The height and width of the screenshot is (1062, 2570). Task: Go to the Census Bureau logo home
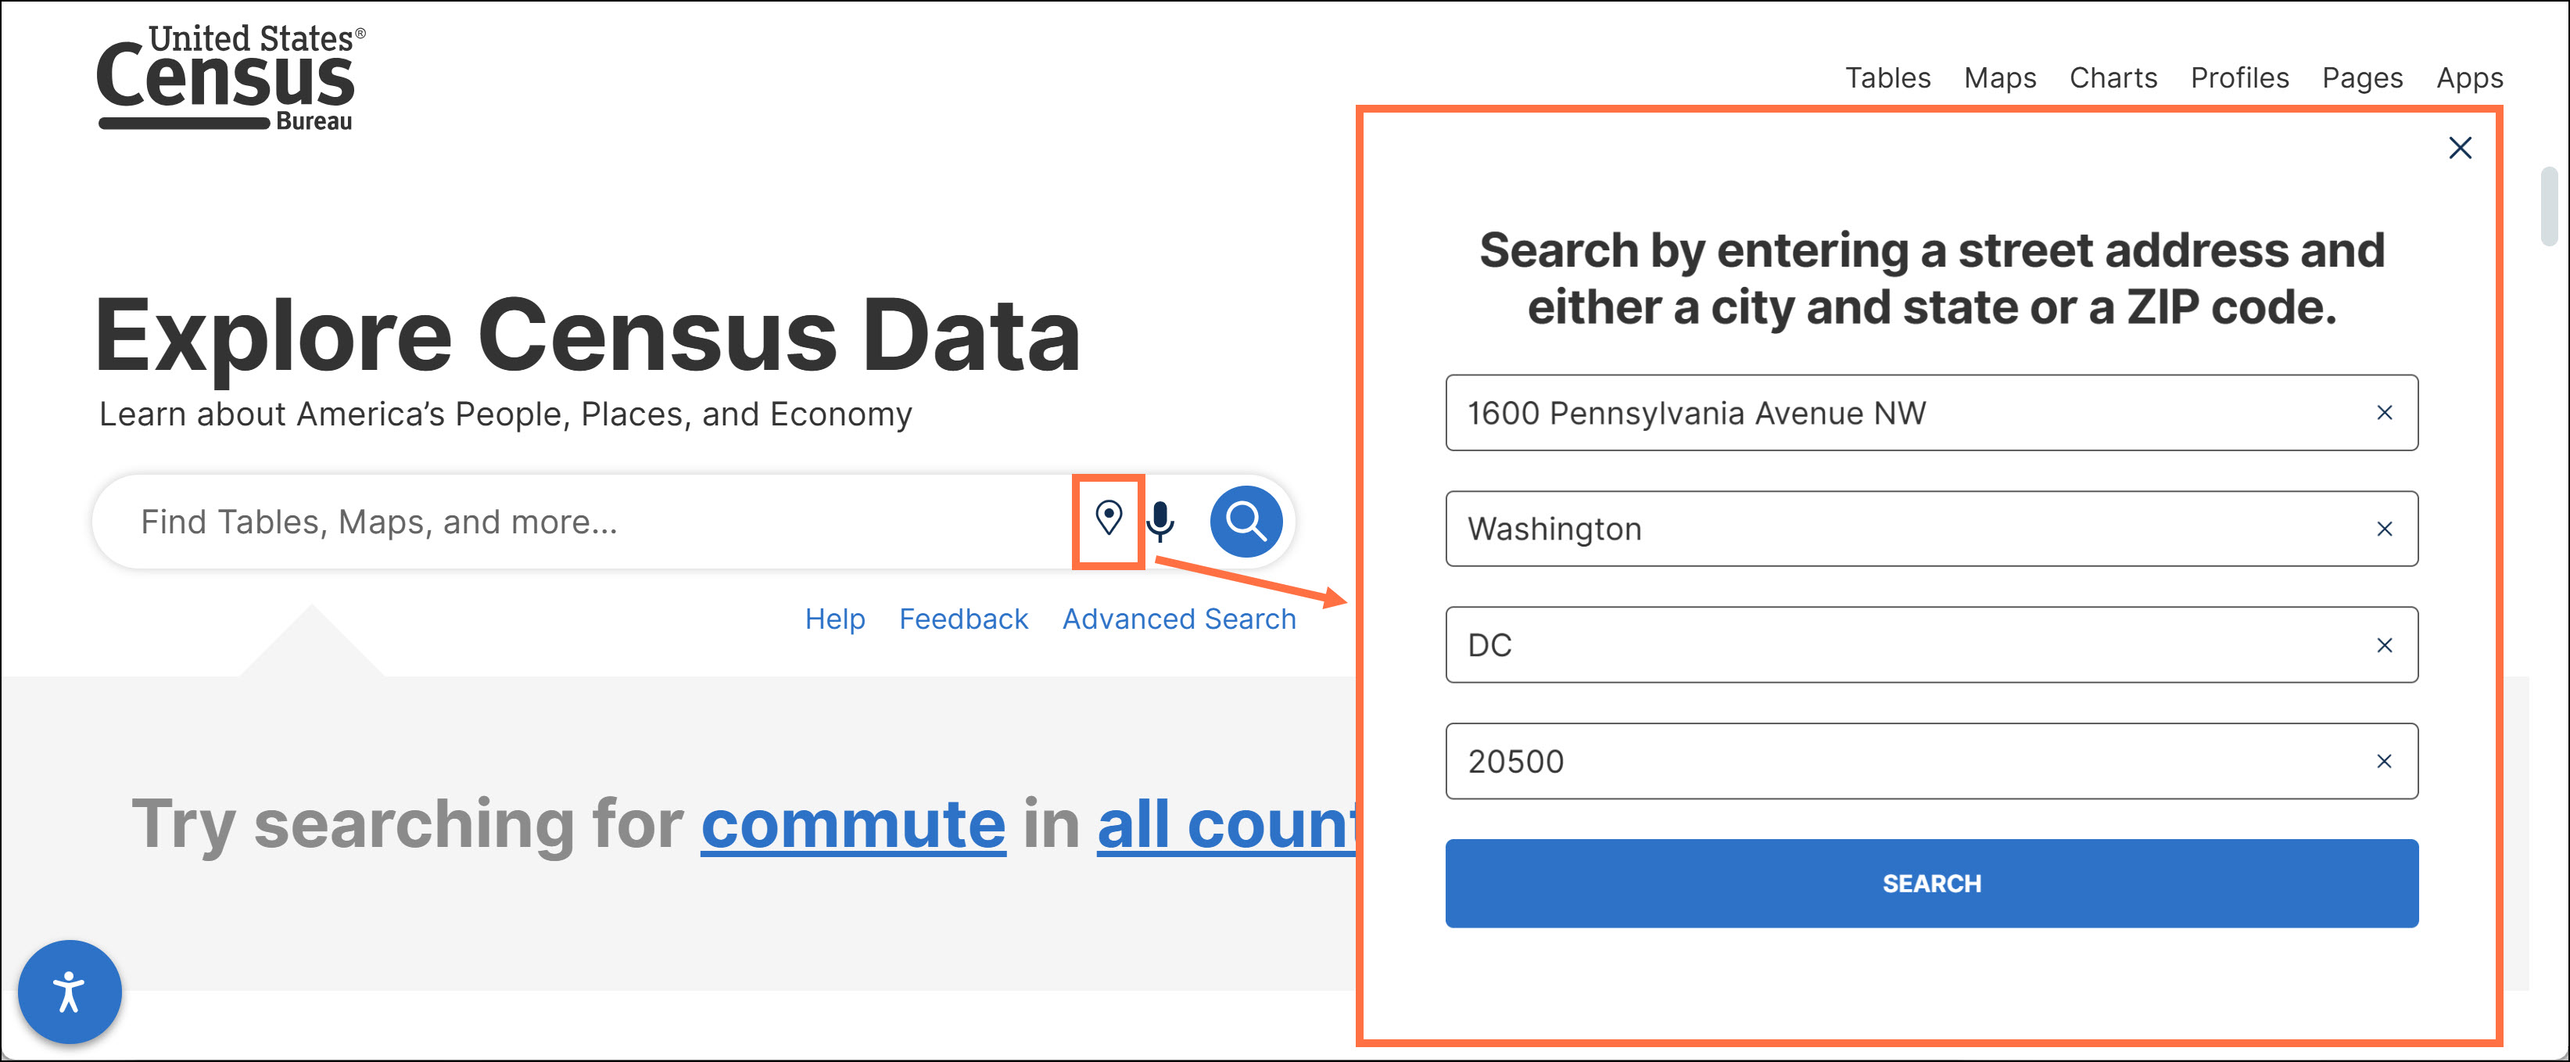point(231,78)
